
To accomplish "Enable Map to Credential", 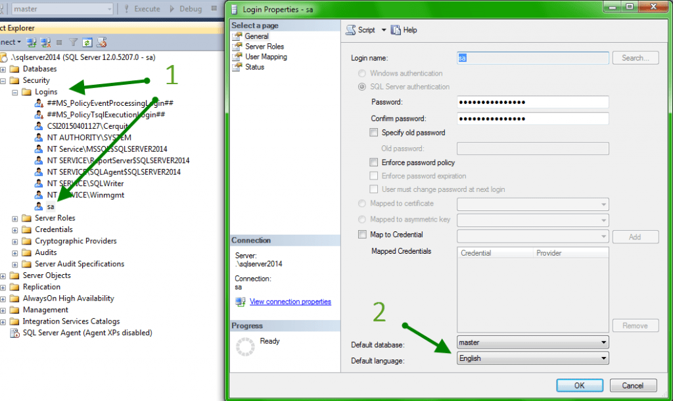I will (x=363, y=234).
